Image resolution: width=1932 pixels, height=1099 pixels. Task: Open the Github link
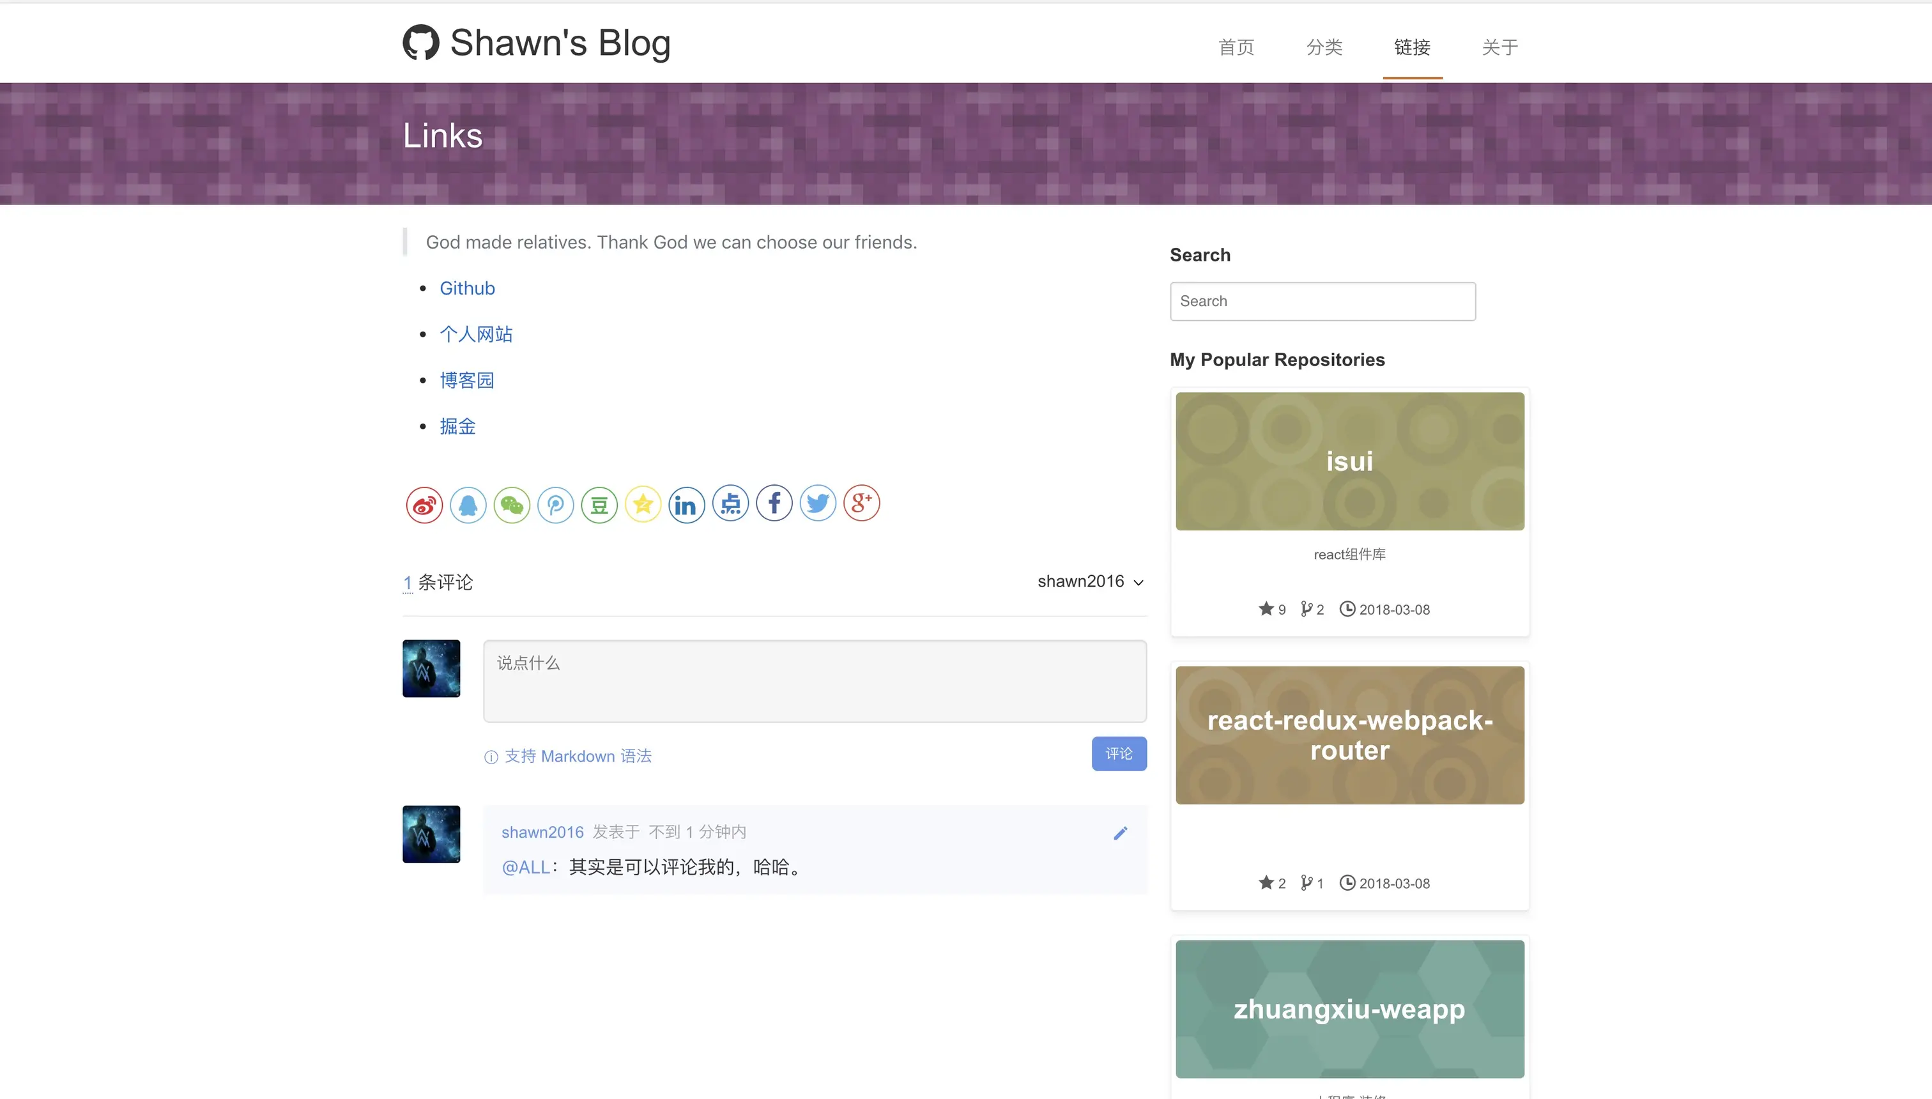[x=467, y=288]
